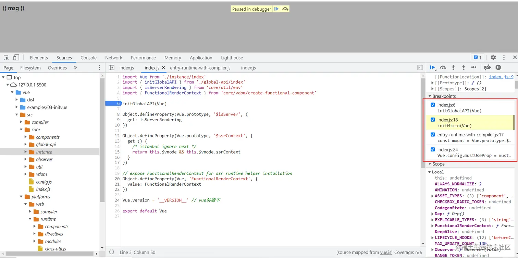Collapse the Breakpoints section
The height and width of the screenshot is (258, 518).
click(430, 96)
